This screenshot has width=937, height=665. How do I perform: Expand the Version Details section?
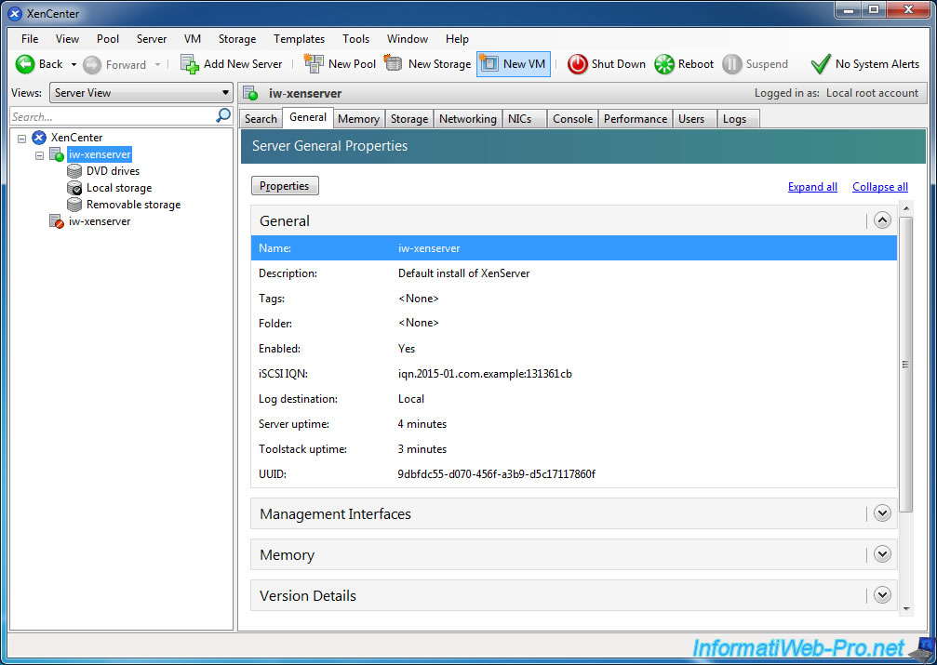(882, 595)
